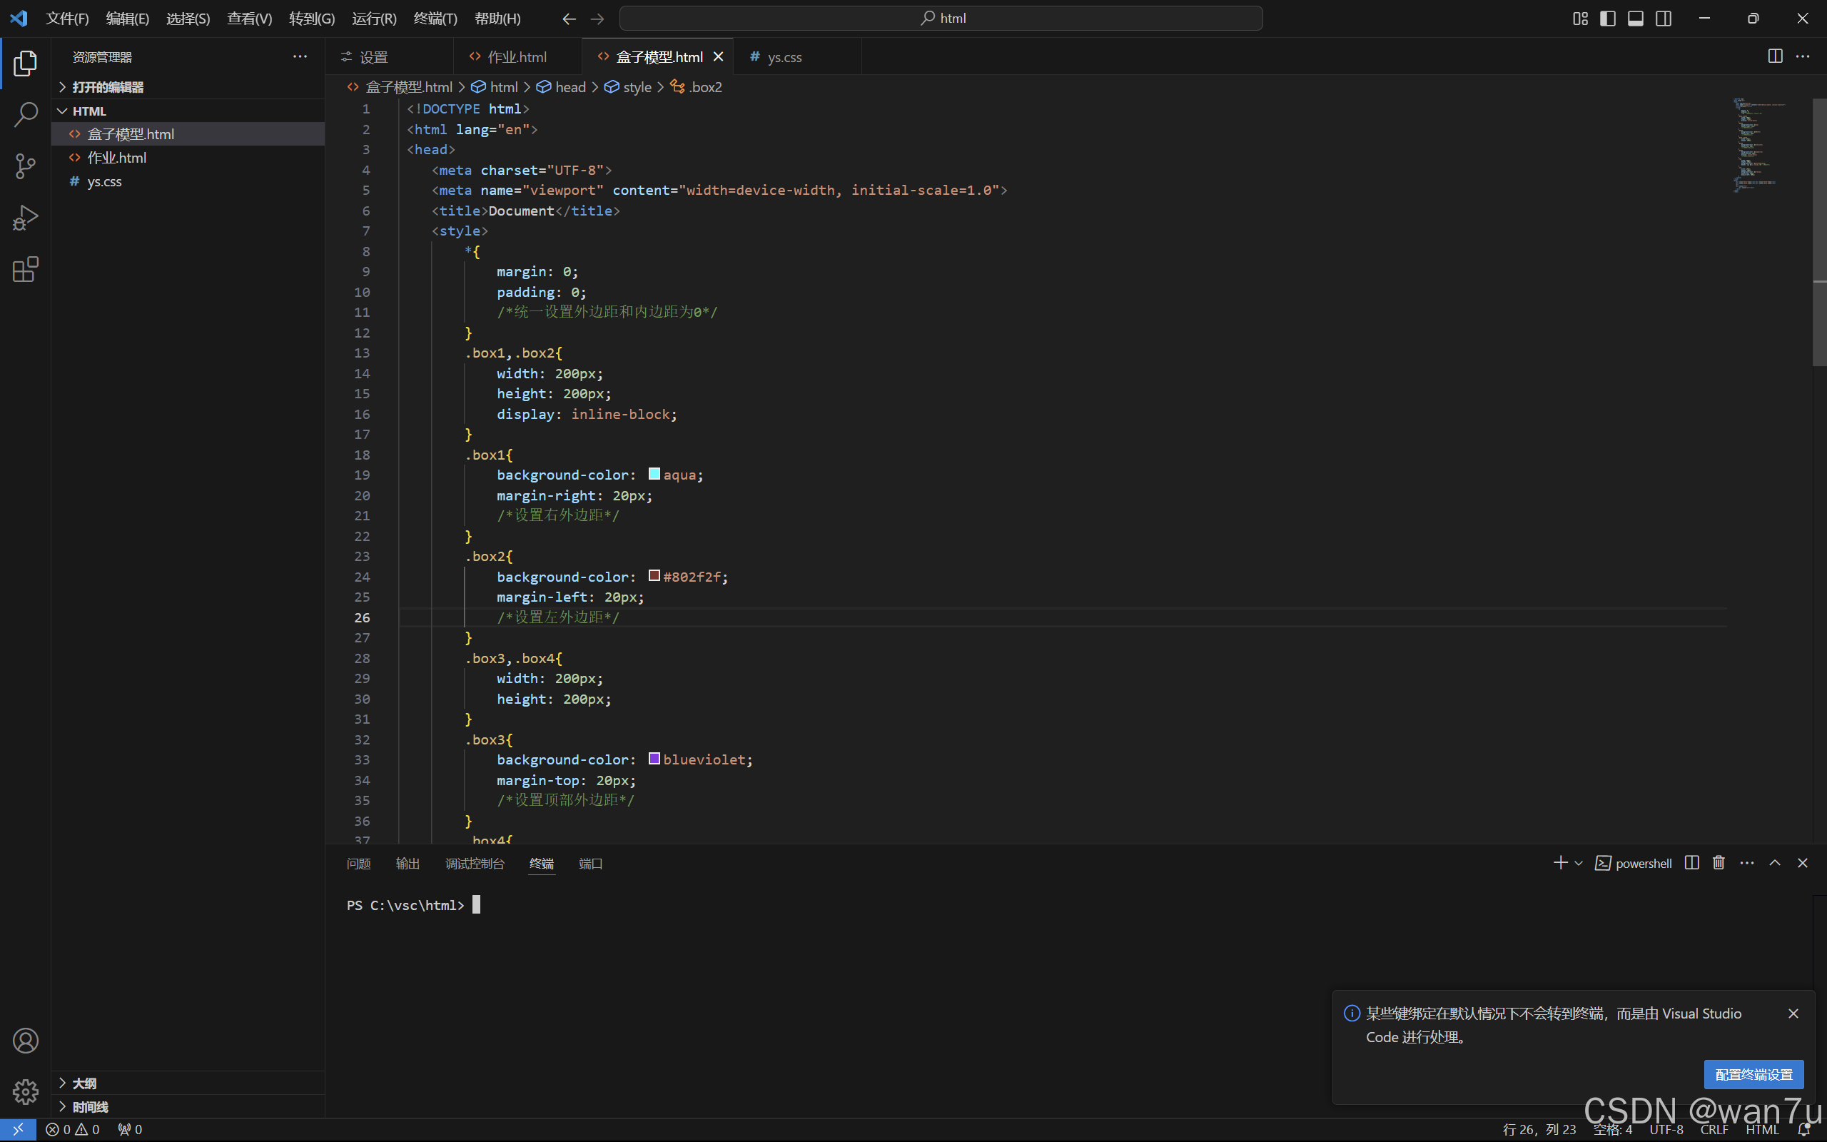Expand the 打开的编辑器 section
The width and height of the screenshot is (1827, 1142).
tap(107, 87)
